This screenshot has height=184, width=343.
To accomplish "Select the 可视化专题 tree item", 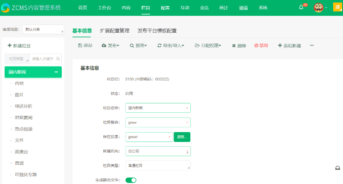I will click(26, 175).
